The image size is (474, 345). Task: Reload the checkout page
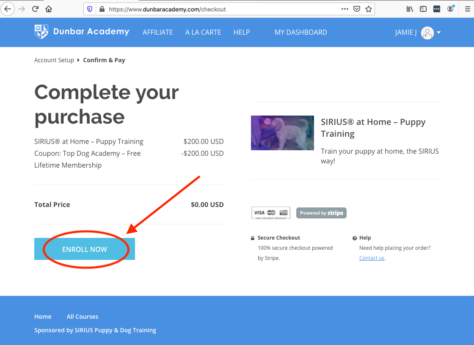click(36, 9)
